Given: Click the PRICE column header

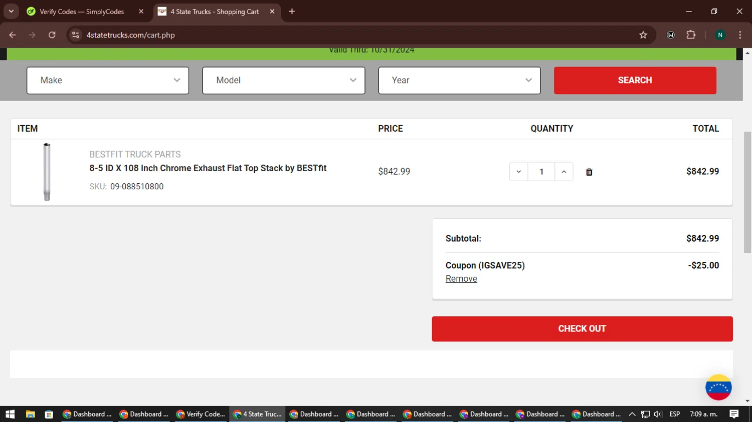Looking at the screenshot, I should point(391,129).
